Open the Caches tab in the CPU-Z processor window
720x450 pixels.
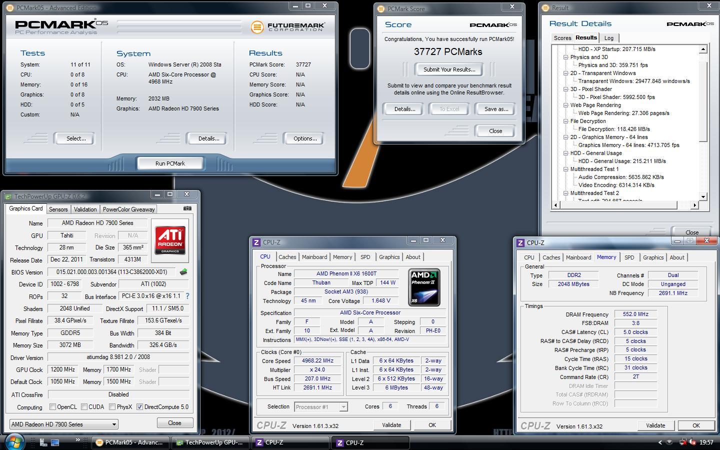point(287,257)
